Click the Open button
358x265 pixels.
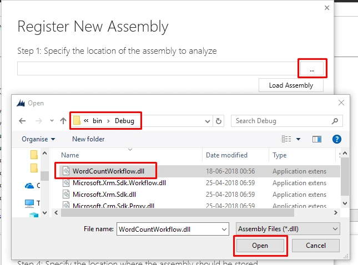coord(260,246)
